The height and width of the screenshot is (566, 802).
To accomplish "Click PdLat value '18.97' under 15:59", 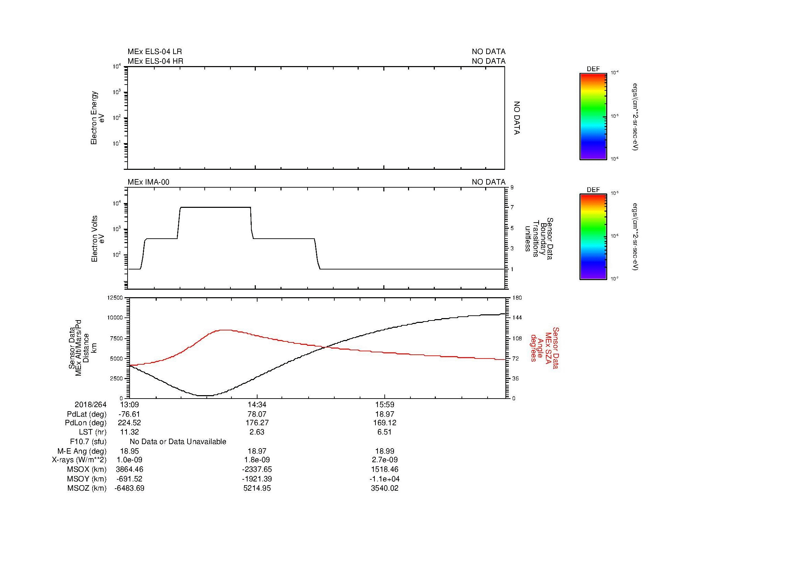I will 385,414.
